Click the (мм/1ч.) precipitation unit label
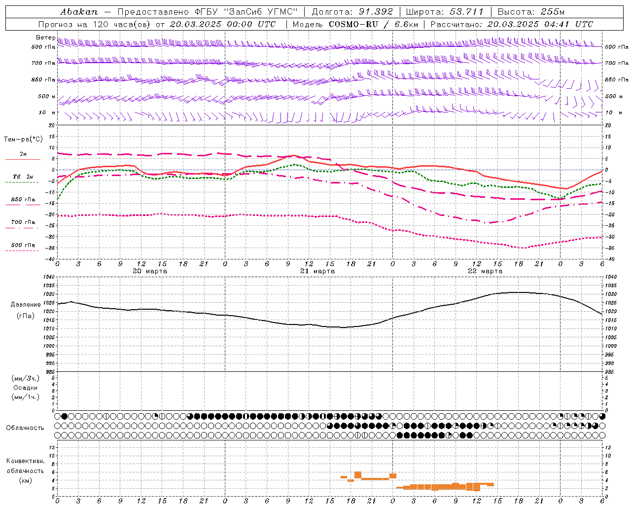The image size is (631, 505). (x=26, y=397)
